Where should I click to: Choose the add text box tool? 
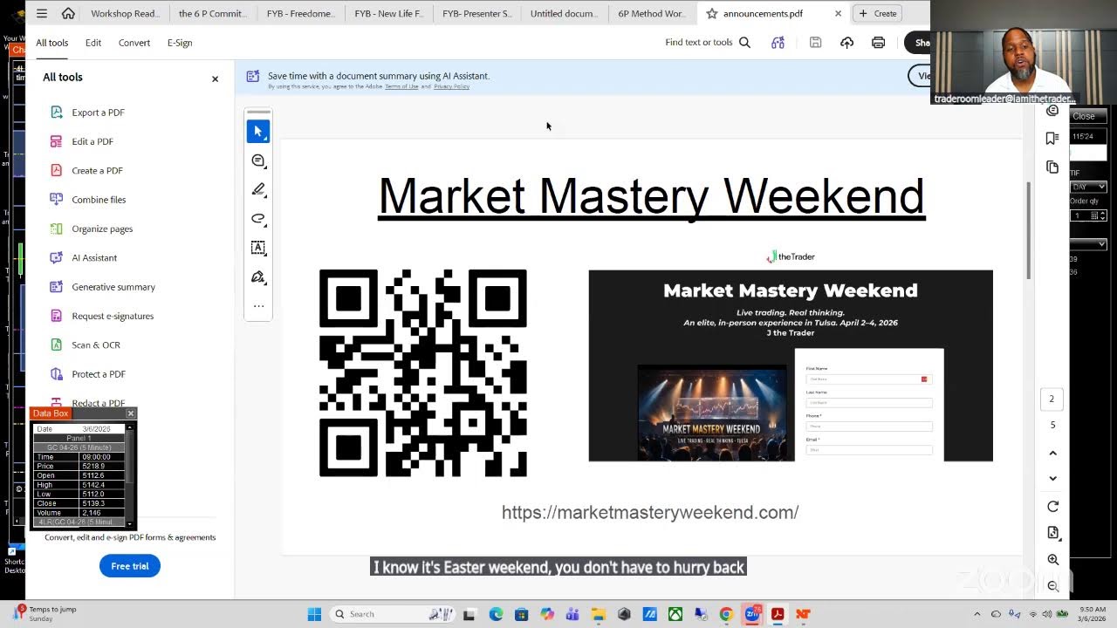click(257, 248)
